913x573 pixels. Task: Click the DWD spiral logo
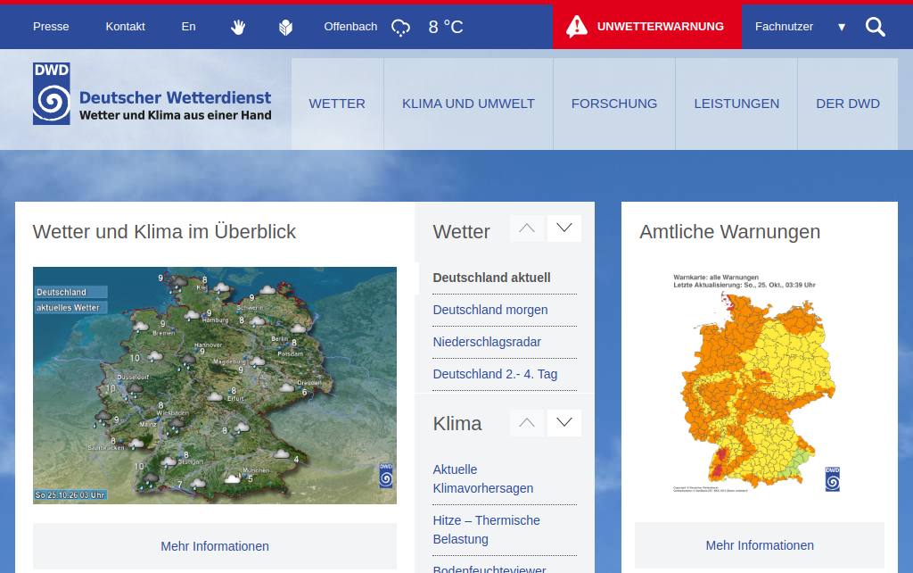52,94
